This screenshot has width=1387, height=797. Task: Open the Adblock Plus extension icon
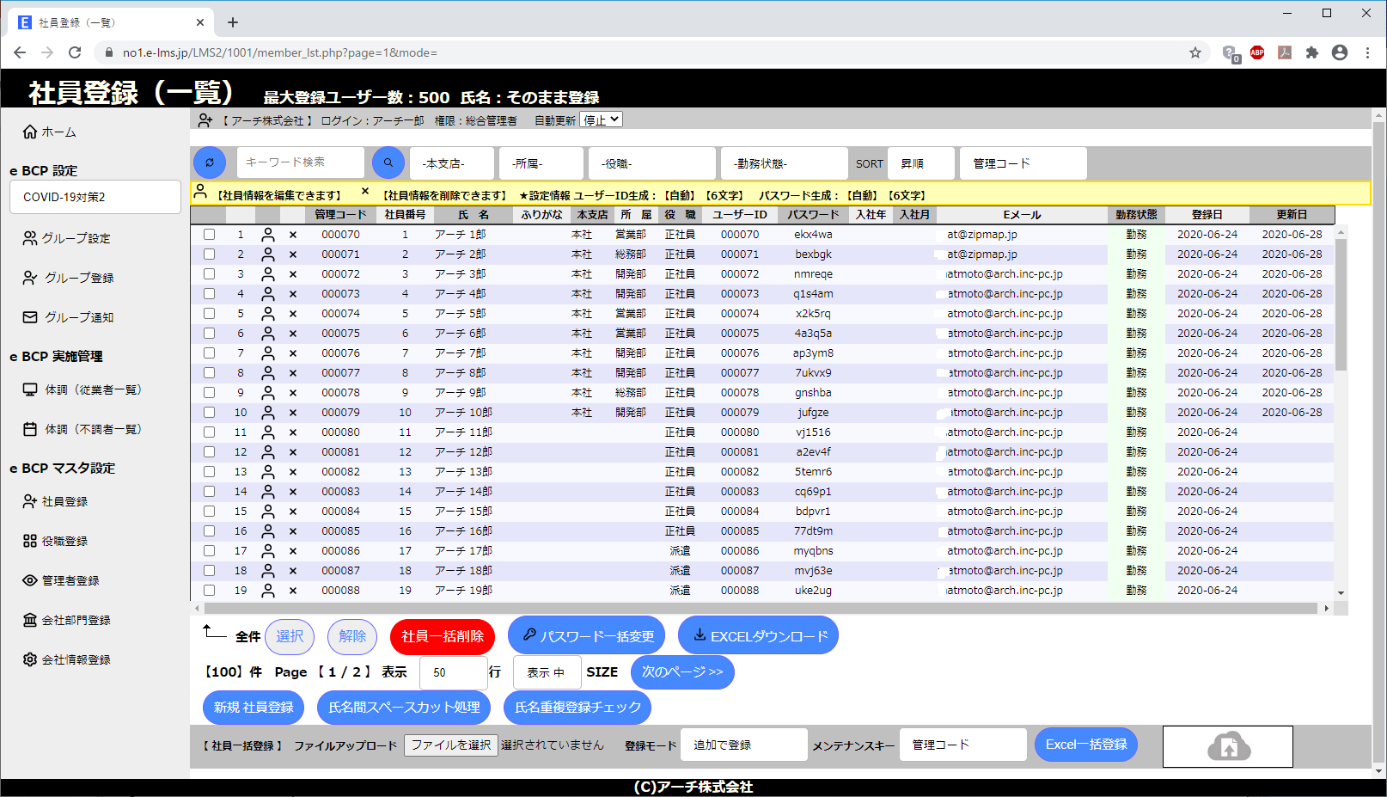click(1257, 52)
